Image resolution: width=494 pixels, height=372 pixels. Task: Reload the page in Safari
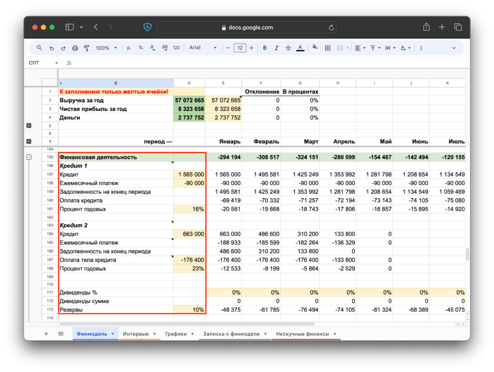[331, 28]
